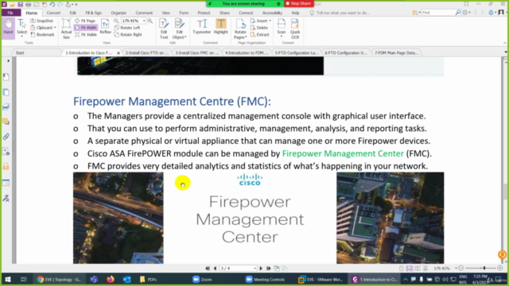This screenshot has height=286, width=509.
Task: Open the Scan dropdown
Action: pos(281,29)
